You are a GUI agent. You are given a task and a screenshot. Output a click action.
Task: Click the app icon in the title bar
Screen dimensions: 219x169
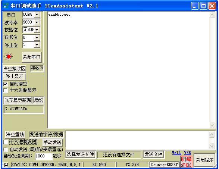pyautogui.click(x=6, y=6)
